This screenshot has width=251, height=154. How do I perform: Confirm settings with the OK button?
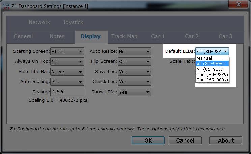(x=148, y=140)
